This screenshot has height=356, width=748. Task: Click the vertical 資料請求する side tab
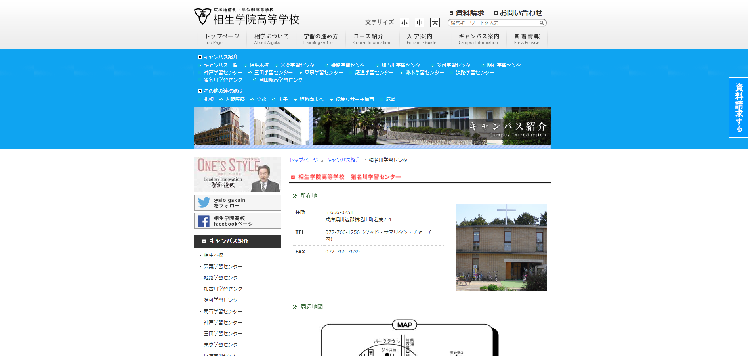[x=738, y=107]
